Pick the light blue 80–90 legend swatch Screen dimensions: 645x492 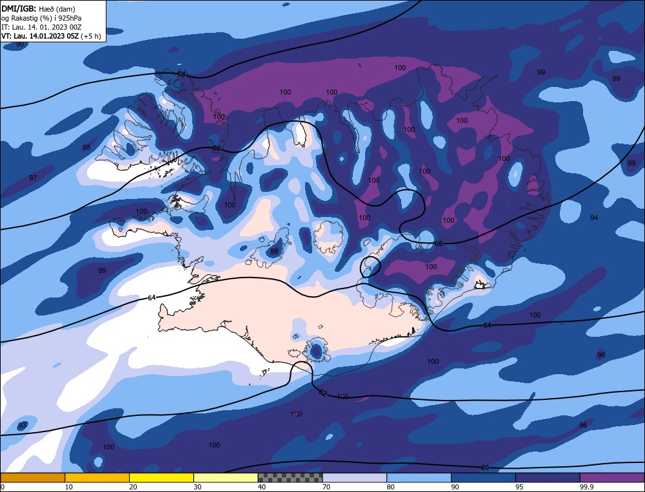coord(419,478)
